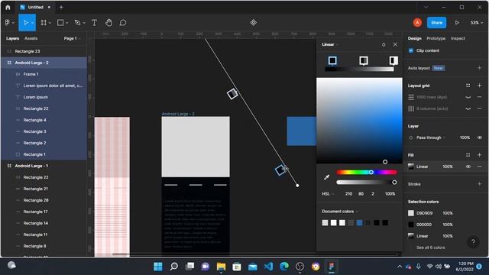Switch to the Prototype tab
Screen dimensions: 489x275
[436, 38]
